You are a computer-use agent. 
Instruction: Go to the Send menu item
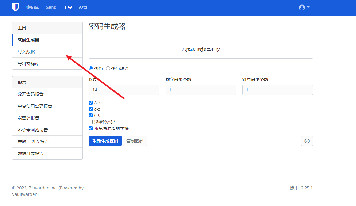pyautogui.click(x=51, y=7)
